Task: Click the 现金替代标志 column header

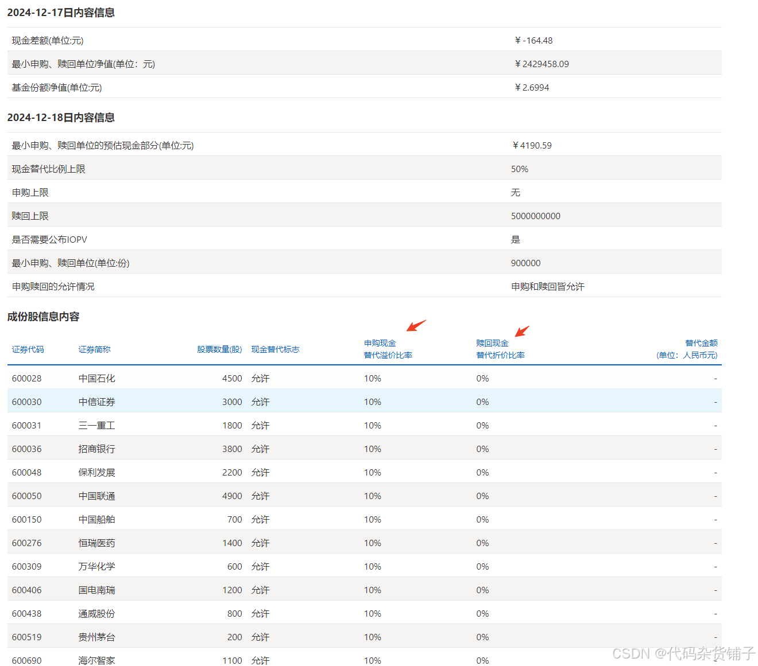Action: [x=275, y=349]
